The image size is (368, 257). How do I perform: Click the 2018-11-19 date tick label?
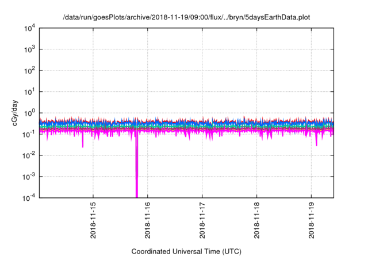pos(312,220)
